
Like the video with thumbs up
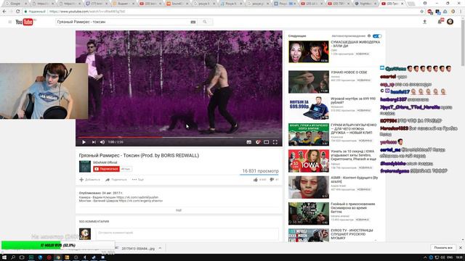(260, 180)
